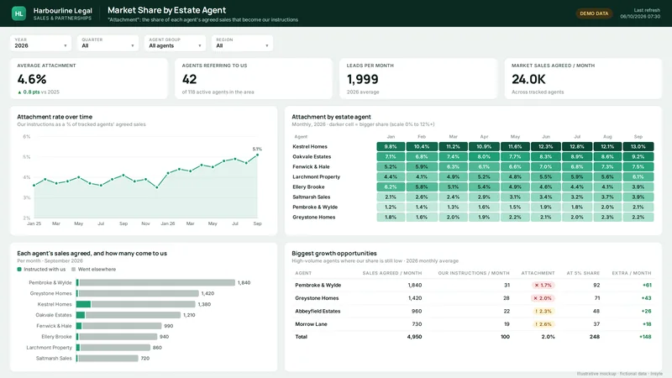Click the Oakvale Estates heatmap row label
Screen dimensions: 672x378
point(312,157)
